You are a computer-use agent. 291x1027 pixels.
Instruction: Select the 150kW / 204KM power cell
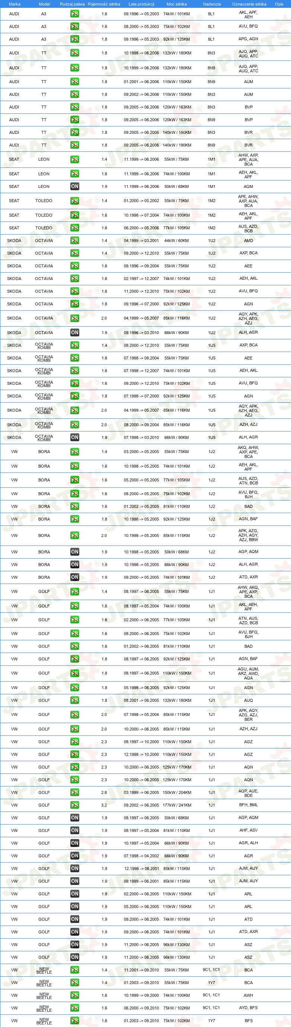[x=176, y=792]
